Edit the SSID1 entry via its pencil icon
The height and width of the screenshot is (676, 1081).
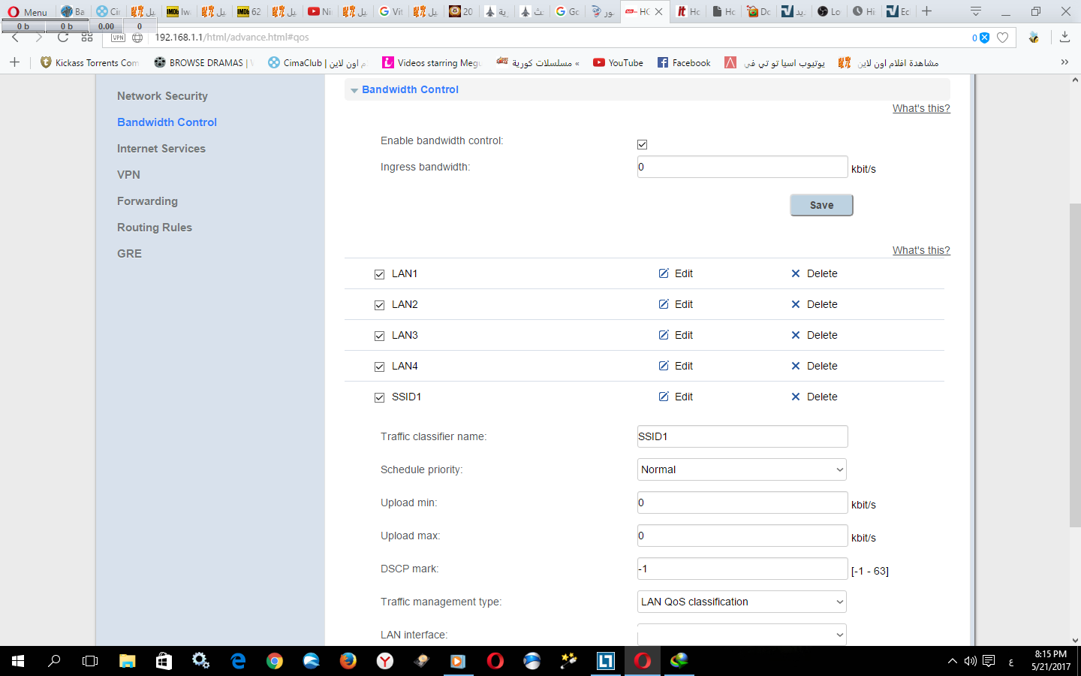[664, 397]
